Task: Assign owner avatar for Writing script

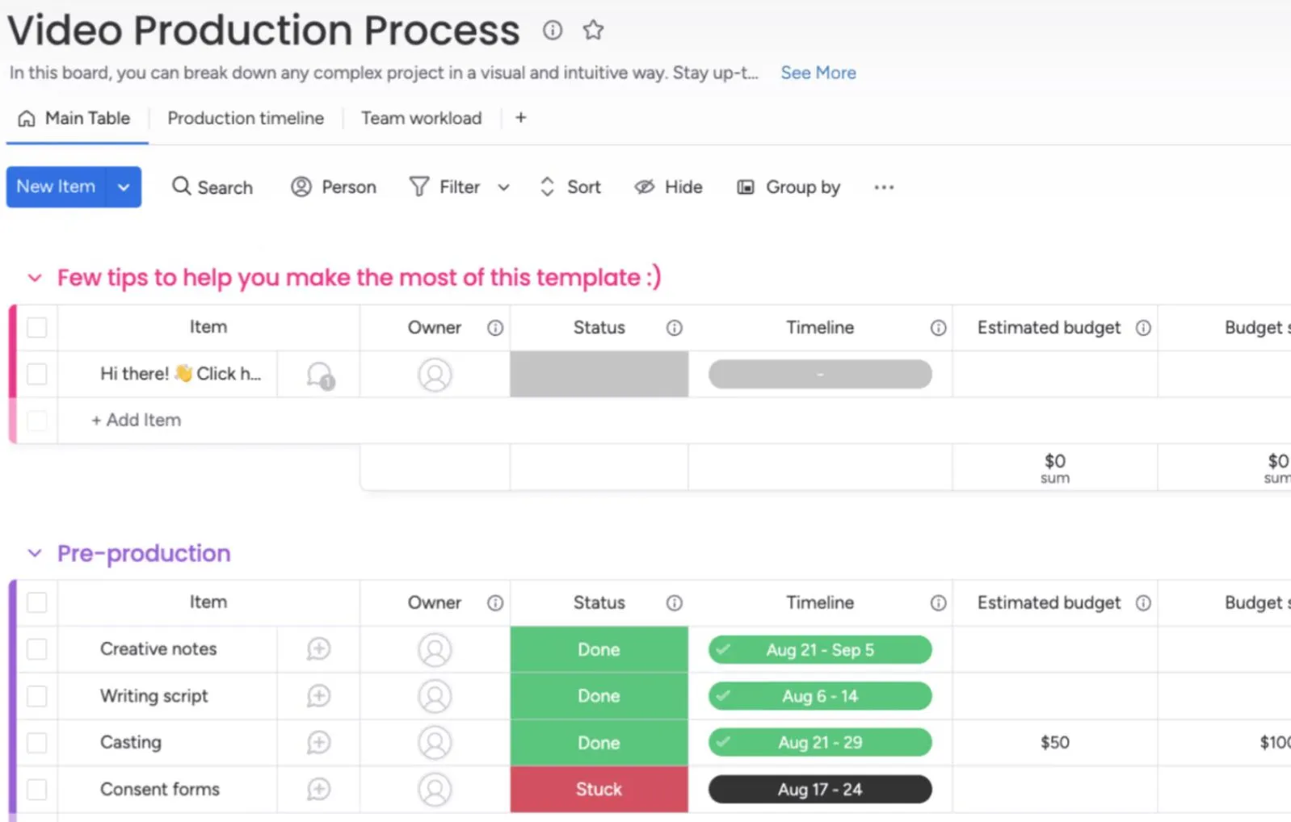Action: [435, 696]
